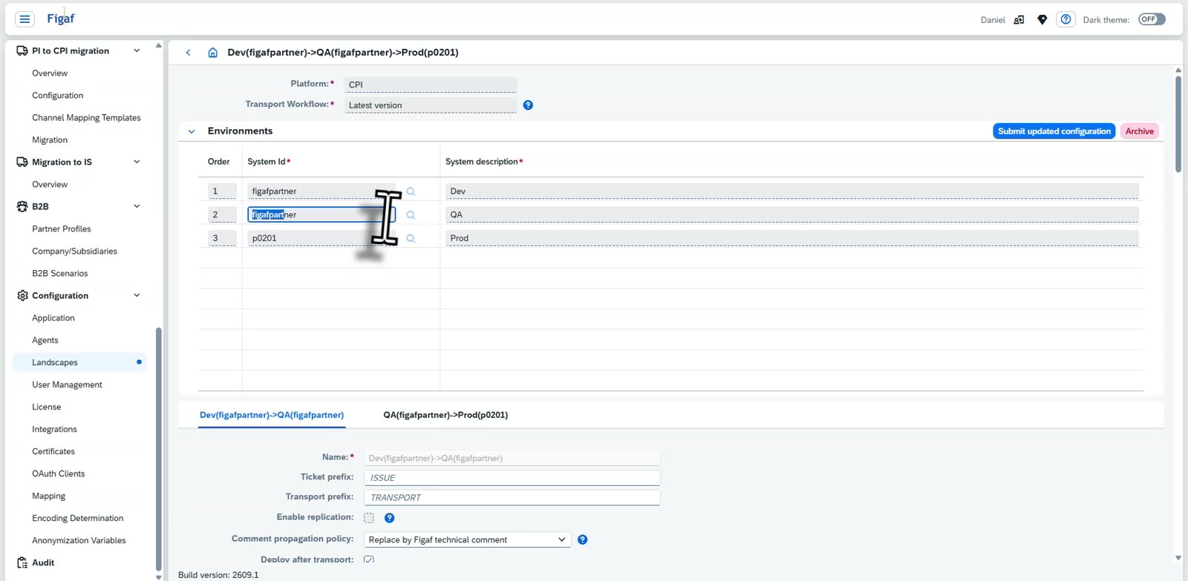Collapse the Migration to IS section
The image size is (1188, 581).
(x=137, y=162)
